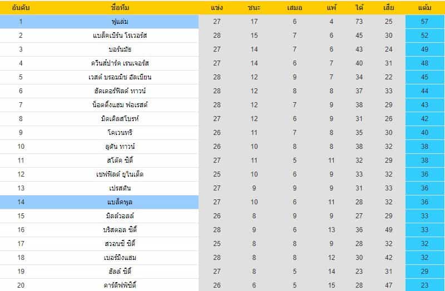Select the บอร์นมัธ team name
Image resolution: width=445 pixels, height=291 pixels.
120,49
